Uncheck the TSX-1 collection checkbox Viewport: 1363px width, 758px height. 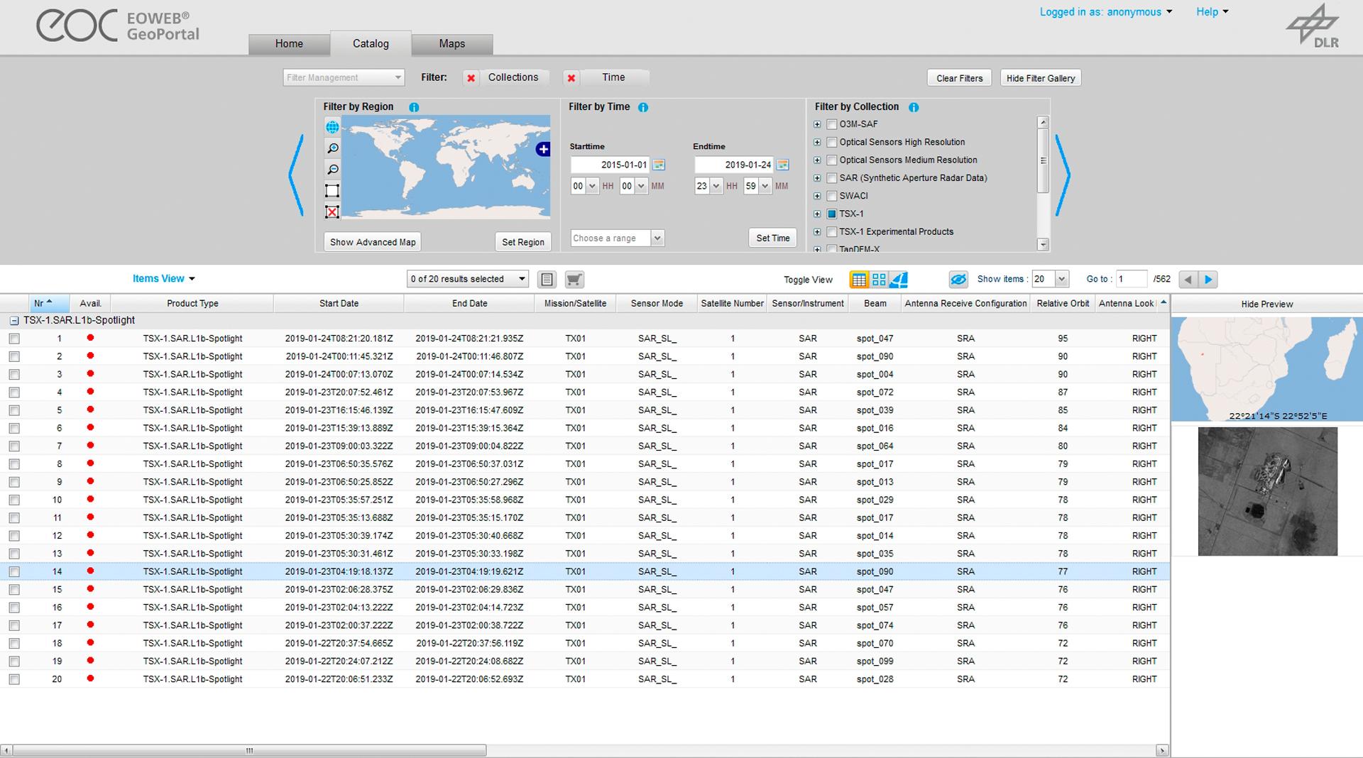[x=832, y=214]
